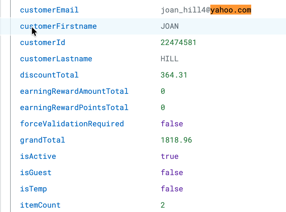Select the highlighted yahoo.com text

(230, 10)
